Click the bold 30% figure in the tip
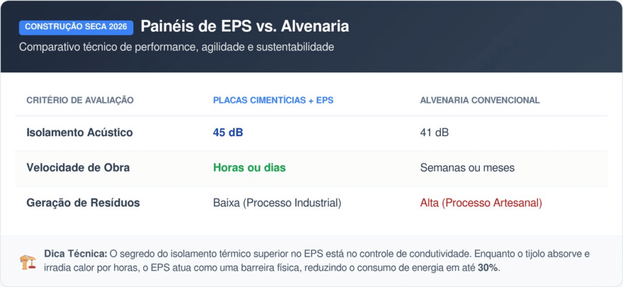The width and height of the screenshot is (623, 287). [x=487, y=268]
